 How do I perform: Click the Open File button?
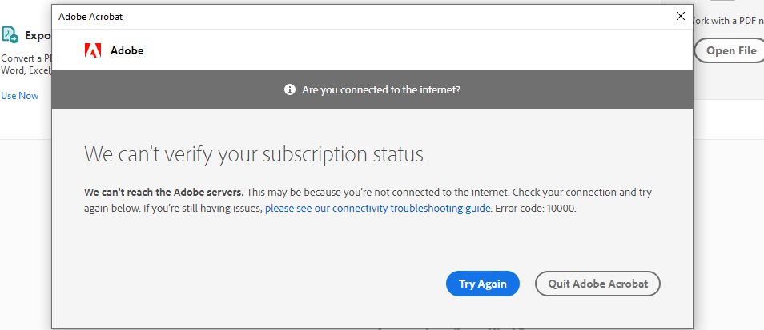coord(730,50)
